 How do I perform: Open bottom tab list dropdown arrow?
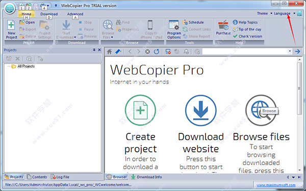(x=293, y=177)
